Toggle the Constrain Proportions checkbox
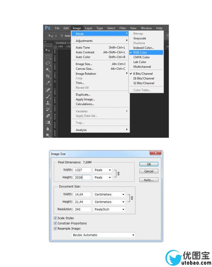Image resolution: width=212 pixels, height=267 pixels. pyautogui.click(x=55, y=223)
